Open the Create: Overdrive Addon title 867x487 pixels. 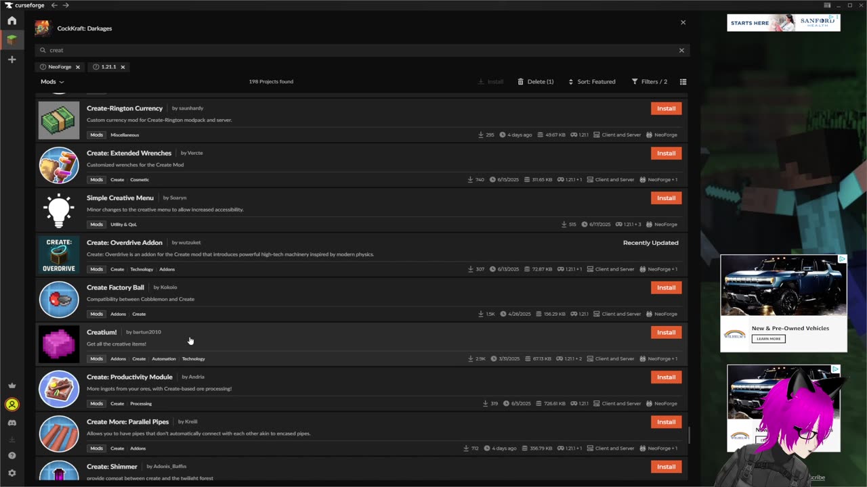pyautogui.click(x=125, y=242)
